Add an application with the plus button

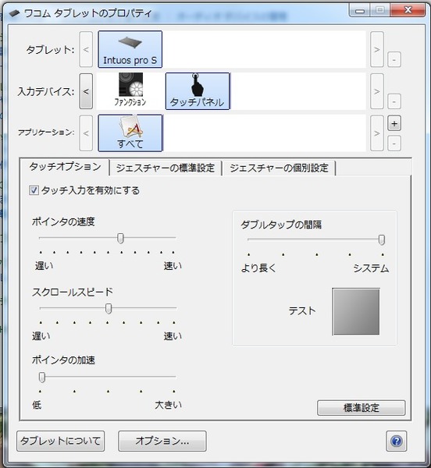(x=394, y=123)
